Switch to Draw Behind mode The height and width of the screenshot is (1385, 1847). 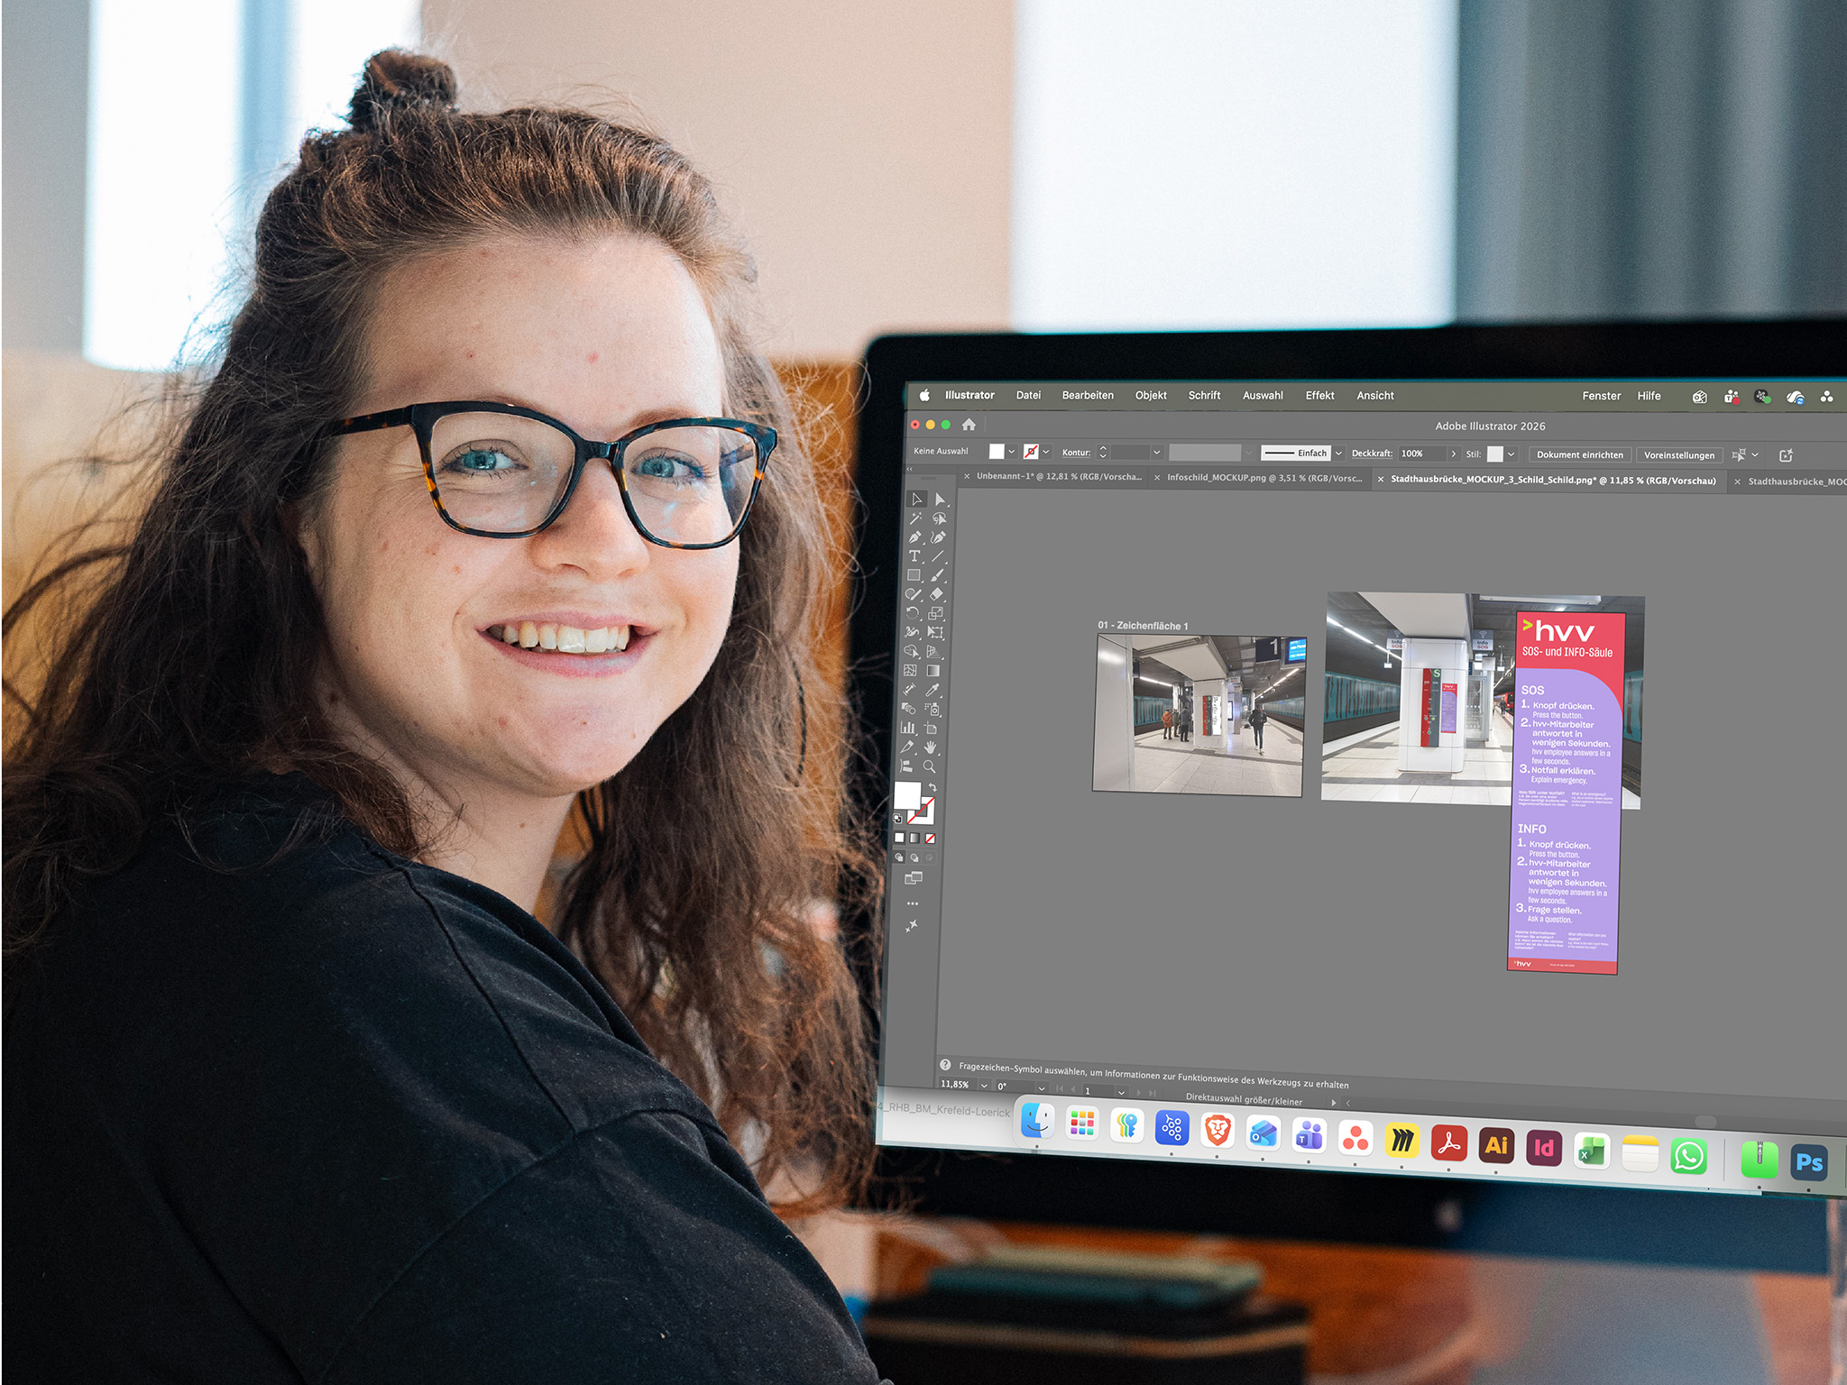(914, 858)
